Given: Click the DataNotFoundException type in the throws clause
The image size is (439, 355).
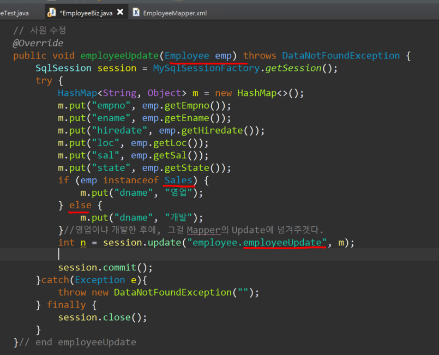Looking at the screenshot, I should [x=341, y=56].
